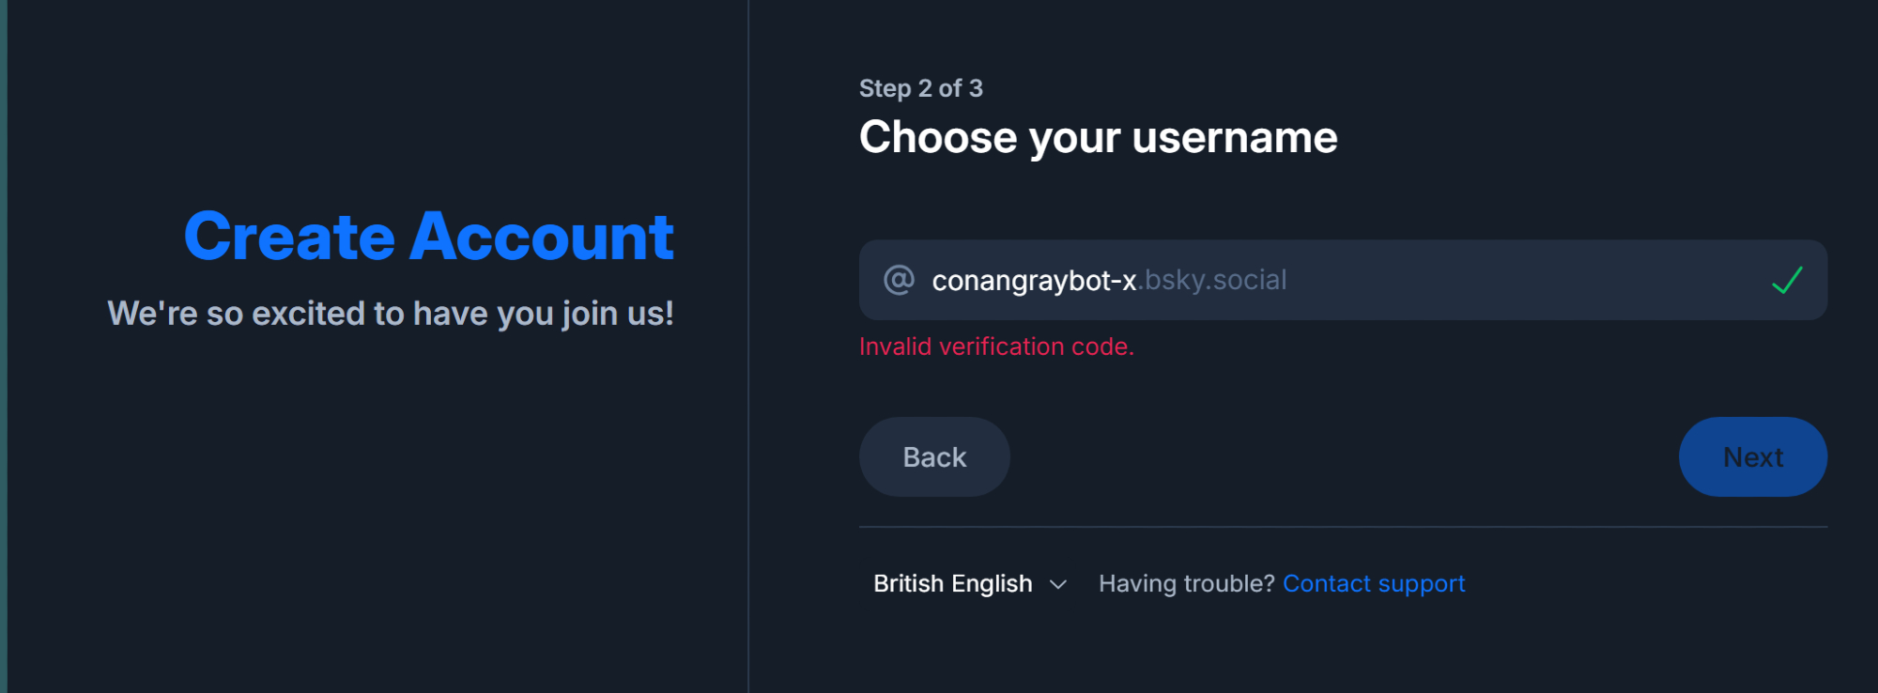This screenshot has width=1878, height=693.
Task: Click the "We're so excited" welcome text
Action: 391,314
